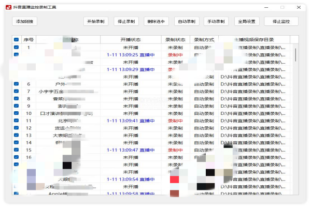Screen dimensions: 311x207
Task: Open 全局设置
Action: (x=247, y=22)
